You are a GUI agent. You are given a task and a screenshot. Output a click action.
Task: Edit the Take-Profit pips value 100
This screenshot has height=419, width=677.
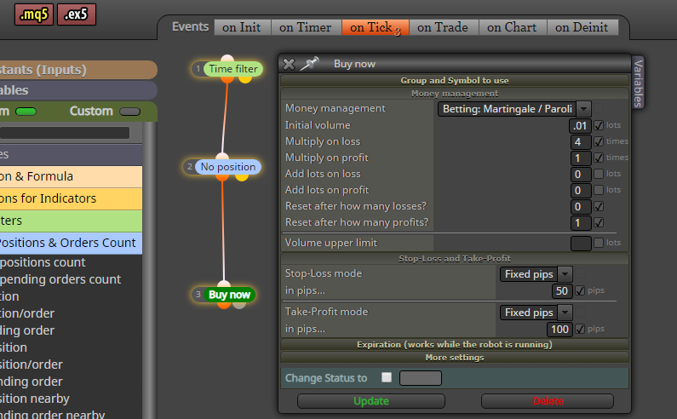[559, 329]
